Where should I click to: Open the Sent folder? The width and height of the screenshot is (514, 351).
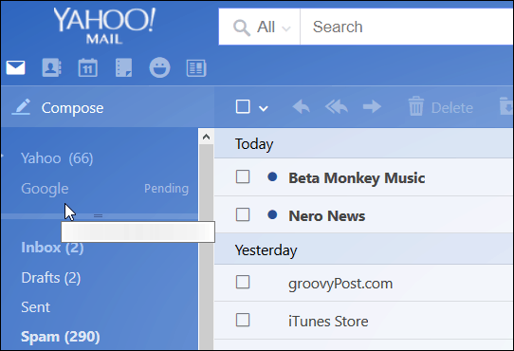(x=35, y=307)
